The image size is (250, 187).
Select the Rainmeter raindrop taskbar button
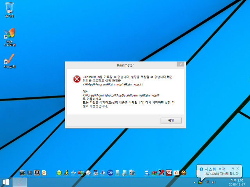point(20,182)
